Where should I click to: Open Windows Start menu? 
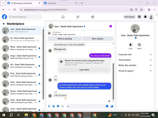pyautogui.click(x=4, y=115)
